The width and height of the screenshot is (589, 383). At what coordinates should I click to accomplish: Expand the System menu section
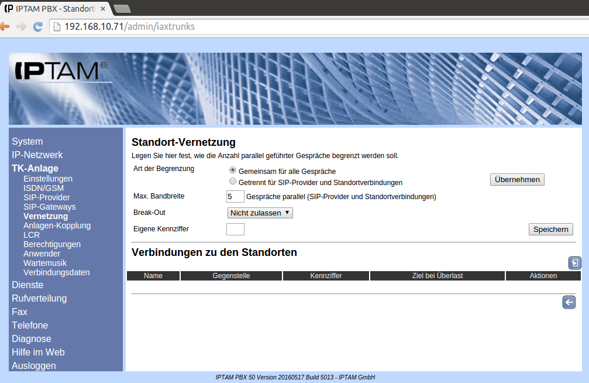click(x=27, y=141)
